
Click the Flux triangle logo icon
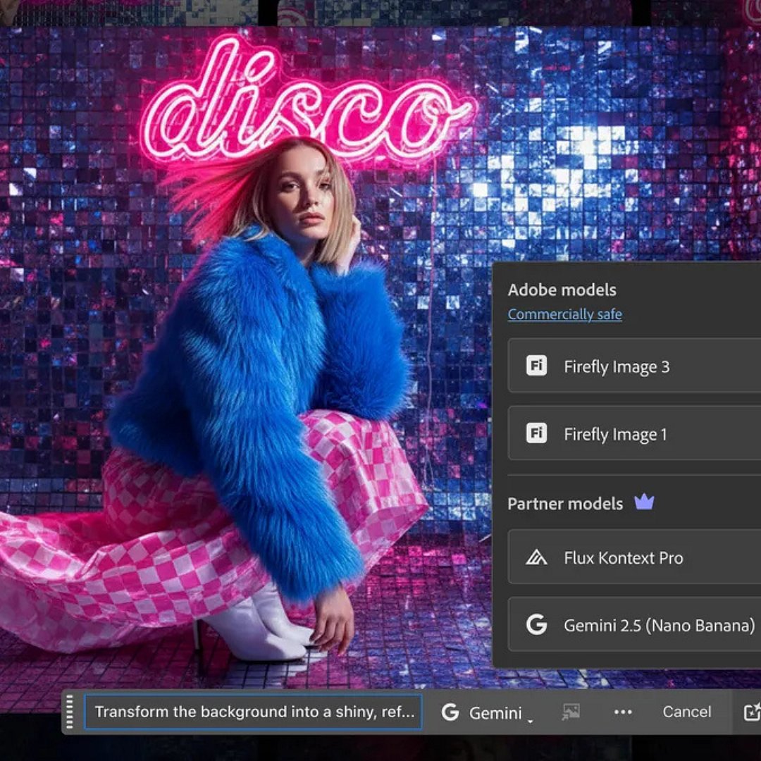click(x=536, y=557)
